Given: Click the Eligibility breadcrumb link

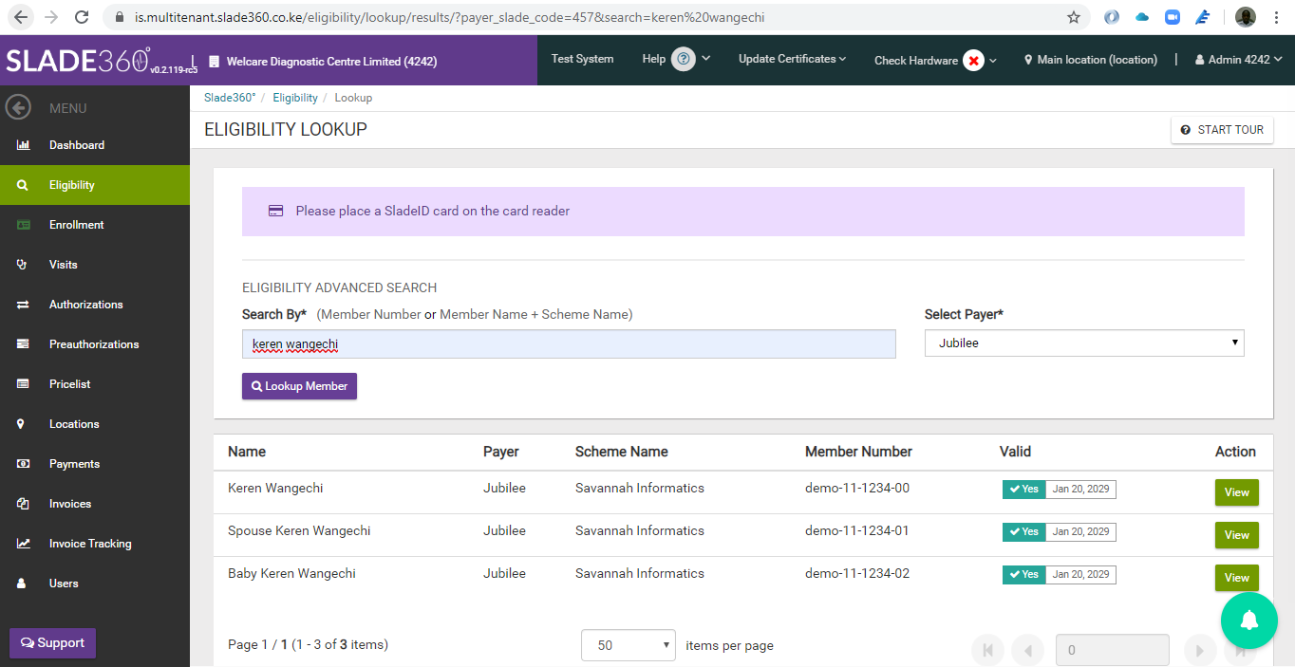Looking at the screenshot, I should [295, 98].
